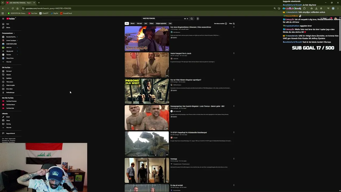Click the browser address bar
Image resolution: width=341 pixels, height=192 pixels.
(147, 8)
